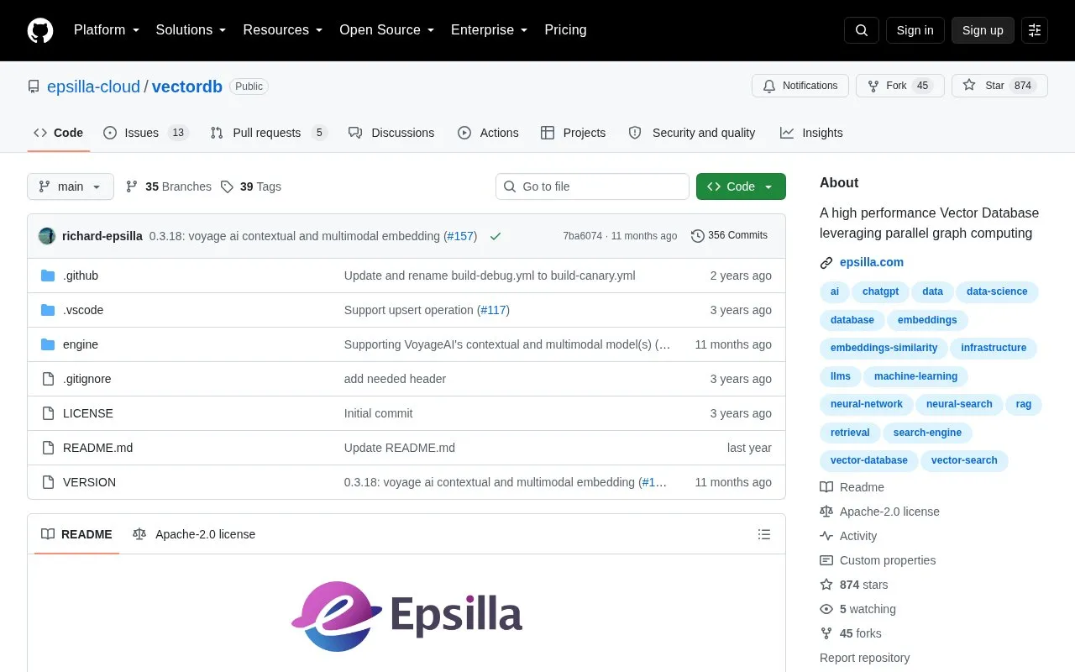Open the Projects tab

pos(573,133)
